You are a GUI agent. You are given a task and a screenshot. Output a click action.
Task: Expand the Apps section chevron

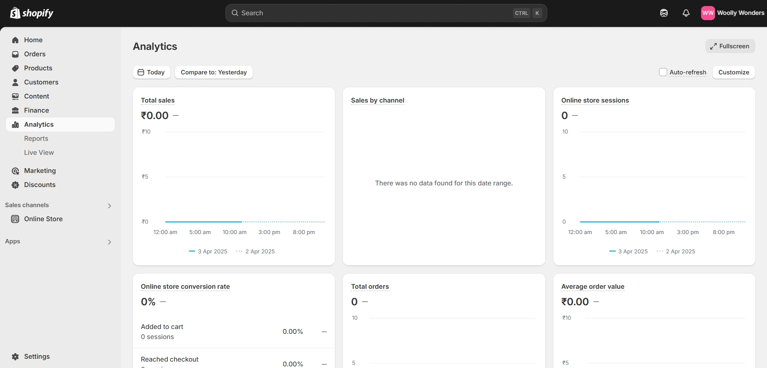click(x=109, y=242)
